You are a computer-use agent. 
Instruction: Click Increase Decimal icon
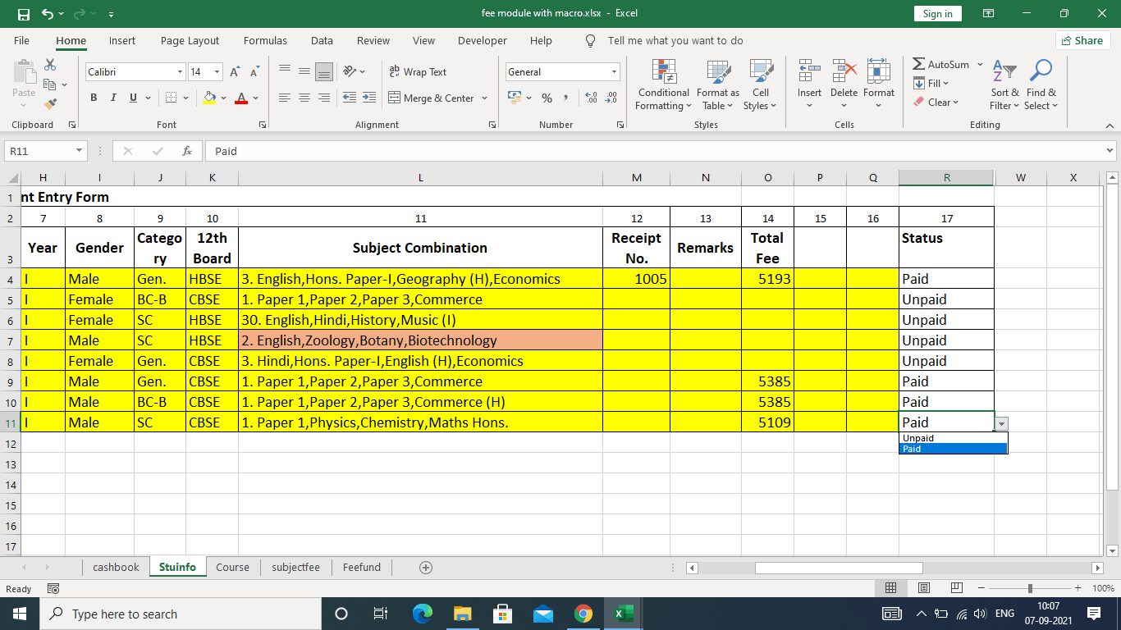[x=591, y=98]
